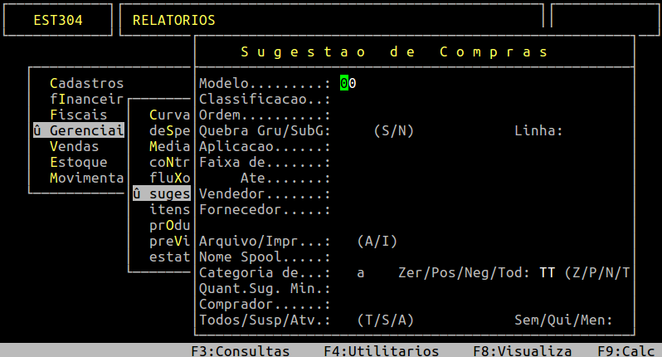Click F3:Consultas in the bottom bar
662x357 pixels.
coord(241,350)
